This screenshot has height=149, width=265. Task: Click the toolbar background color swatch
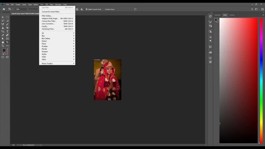pos(7,53)
